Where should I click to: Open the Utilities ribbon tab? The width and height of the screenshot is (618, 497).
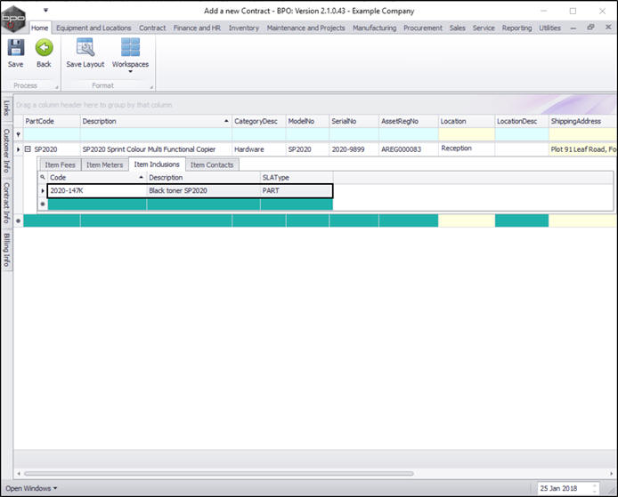pos(549,28)
